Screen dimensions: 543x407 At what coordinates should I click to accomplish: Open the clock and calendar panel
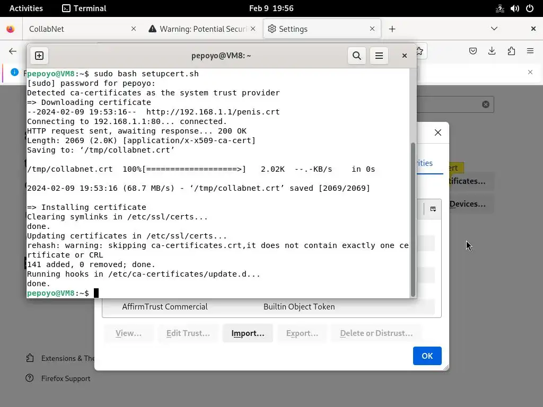[x=271, y=8]
